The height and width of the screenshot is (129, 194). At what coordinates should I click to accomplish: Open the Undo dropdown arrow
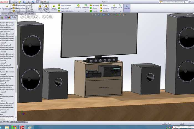tap(35, 2)
